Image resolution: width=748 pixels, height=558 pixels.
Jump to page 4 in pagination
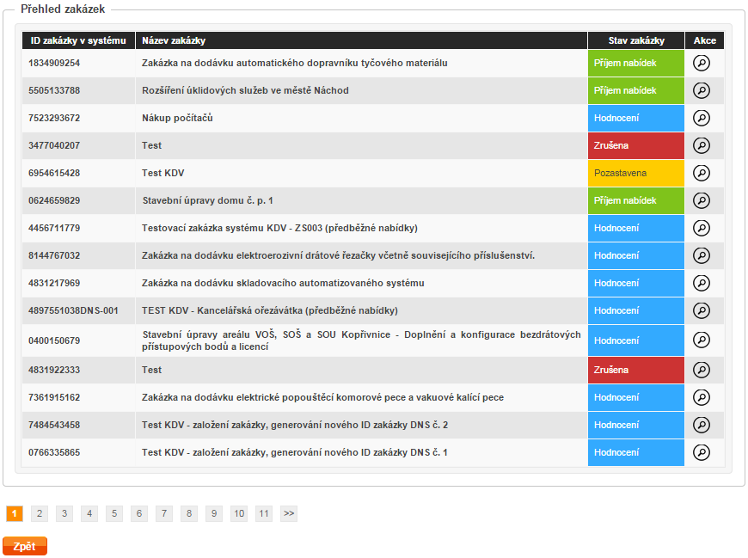pos(89,513)
